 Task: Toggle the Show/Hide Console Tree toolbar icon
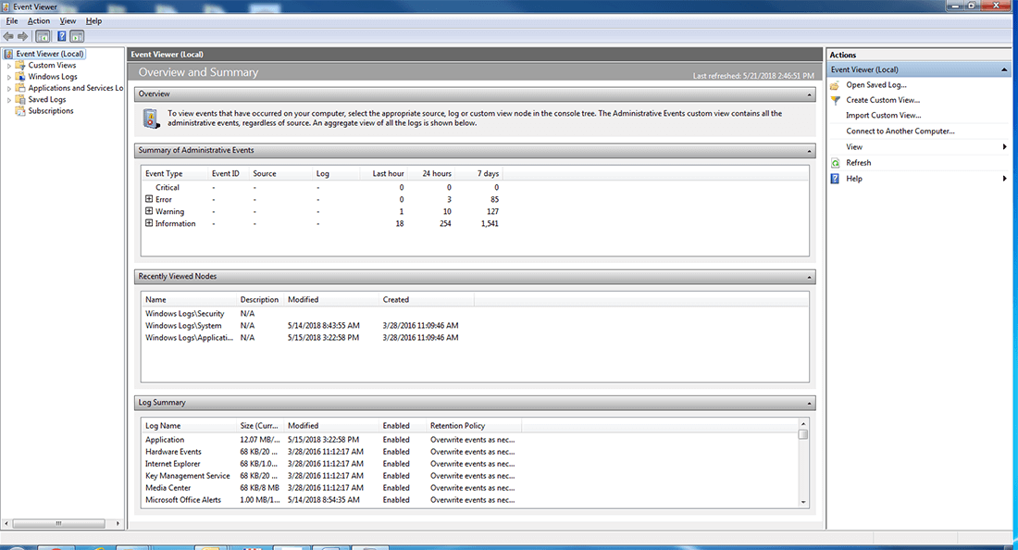click(x=42, y=36)
